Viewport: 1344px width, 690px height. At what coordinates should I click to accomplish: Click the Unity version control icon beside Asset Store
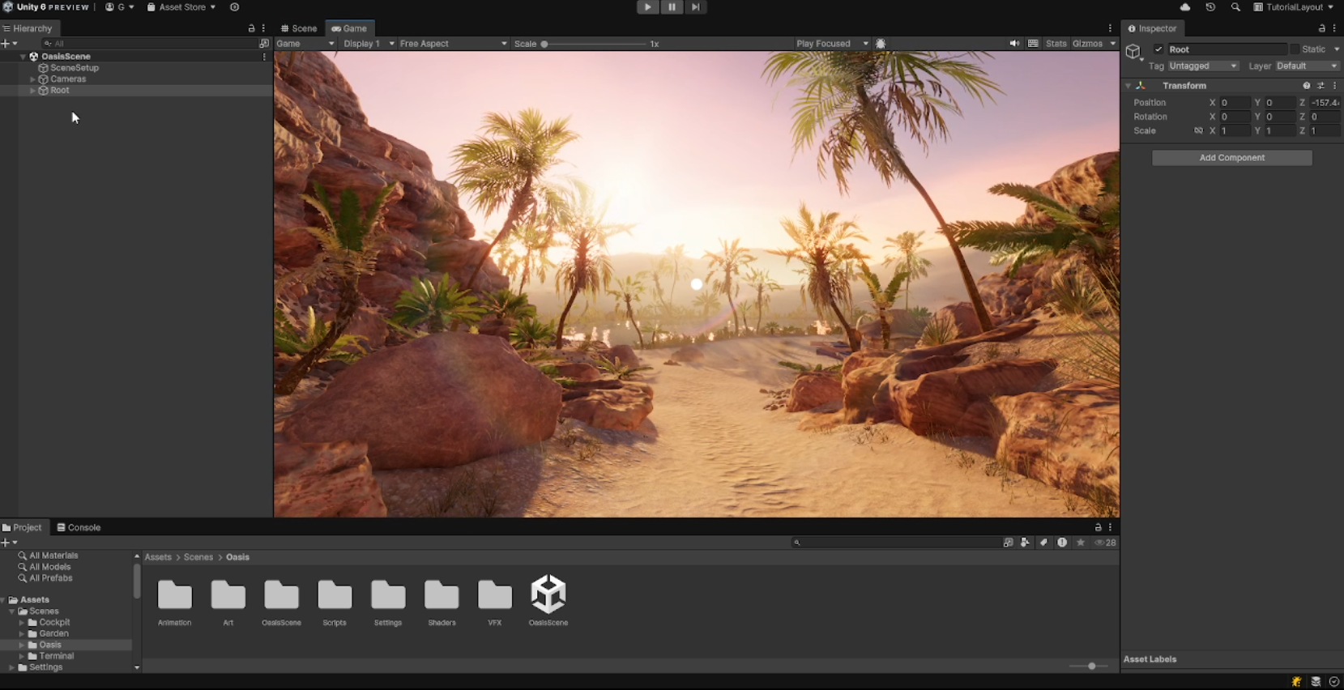tap(234, 7)
